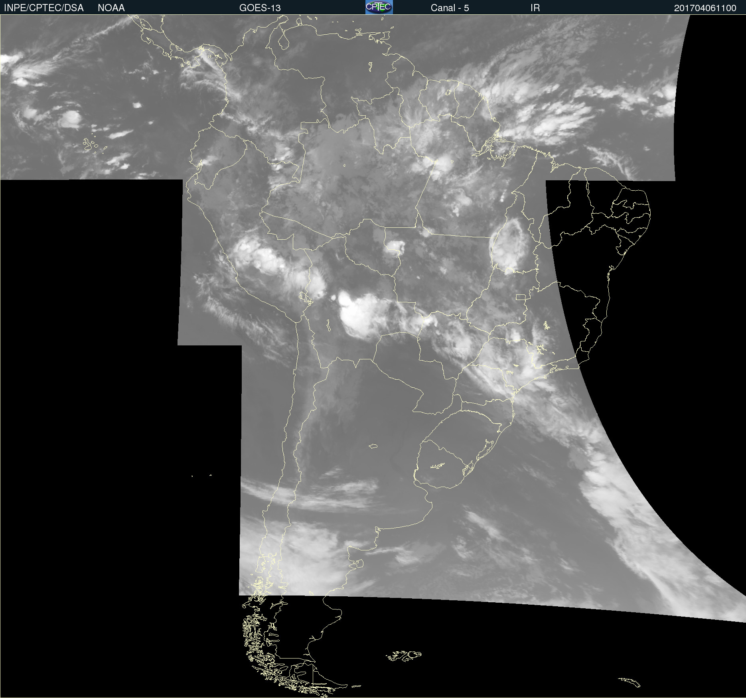This screenshot has width=746, height=698.
Task: Click the INPE/CPTEC/DSA header label
Action: click(43, 8)
